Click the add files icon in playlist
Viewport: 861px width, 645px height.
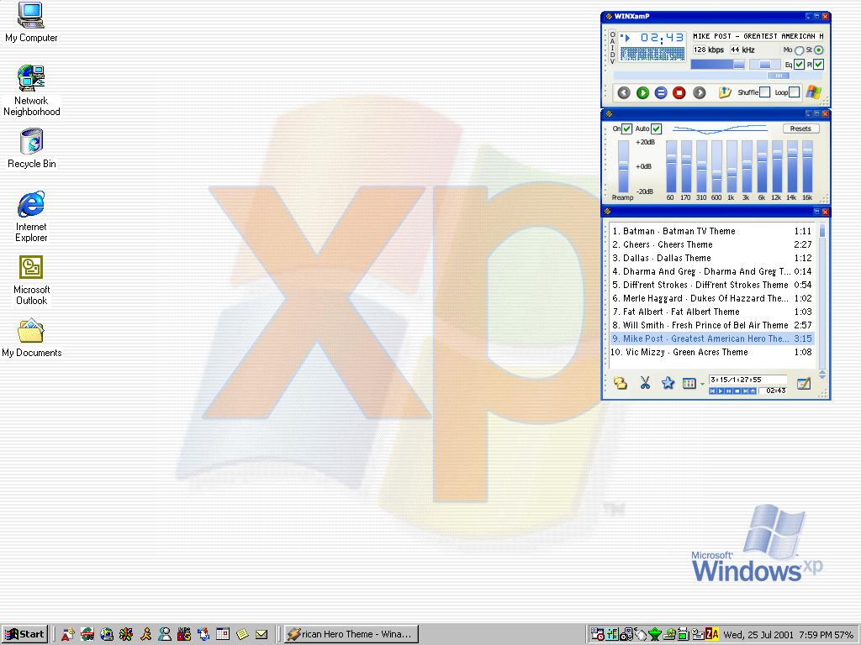tap(621, 383)
